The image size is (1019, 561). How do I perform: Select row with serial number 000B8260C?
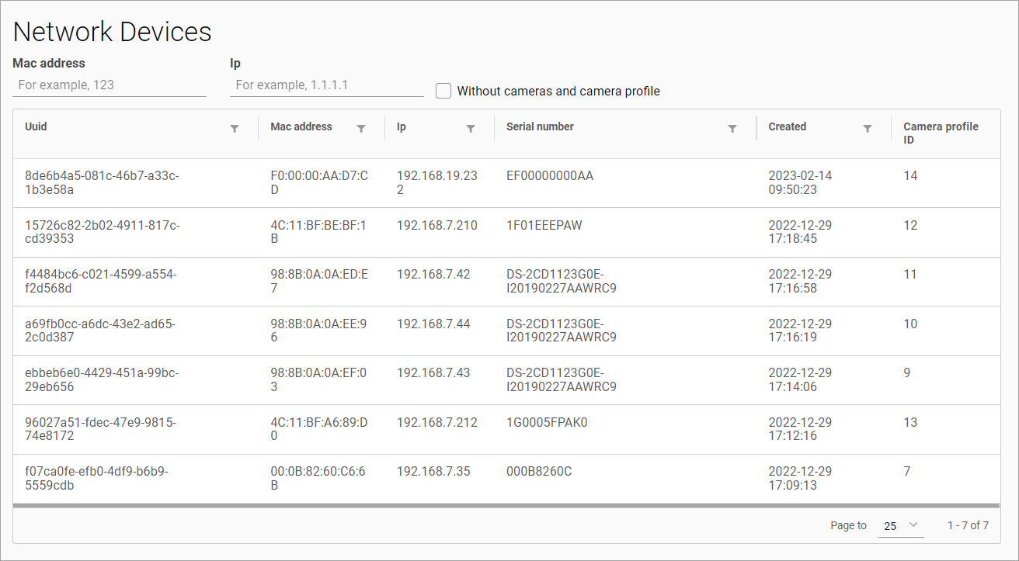(x=539, y=472)
